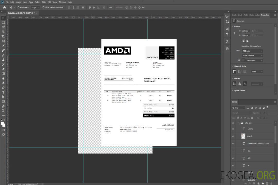Open the Fill Transparent dropdown
This screenshot has width=278, height=185.
pyautogui.click(x=254, y=60)
